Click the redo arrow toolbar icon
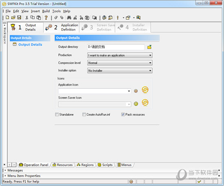This screenshot has height=186, width=224. 61,18
